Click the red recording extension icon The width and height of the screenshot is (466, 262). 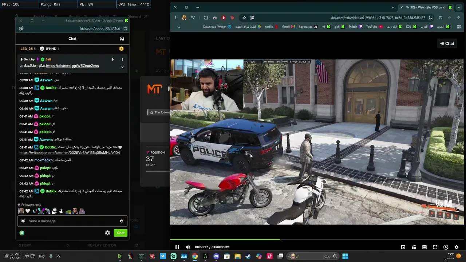224,17
